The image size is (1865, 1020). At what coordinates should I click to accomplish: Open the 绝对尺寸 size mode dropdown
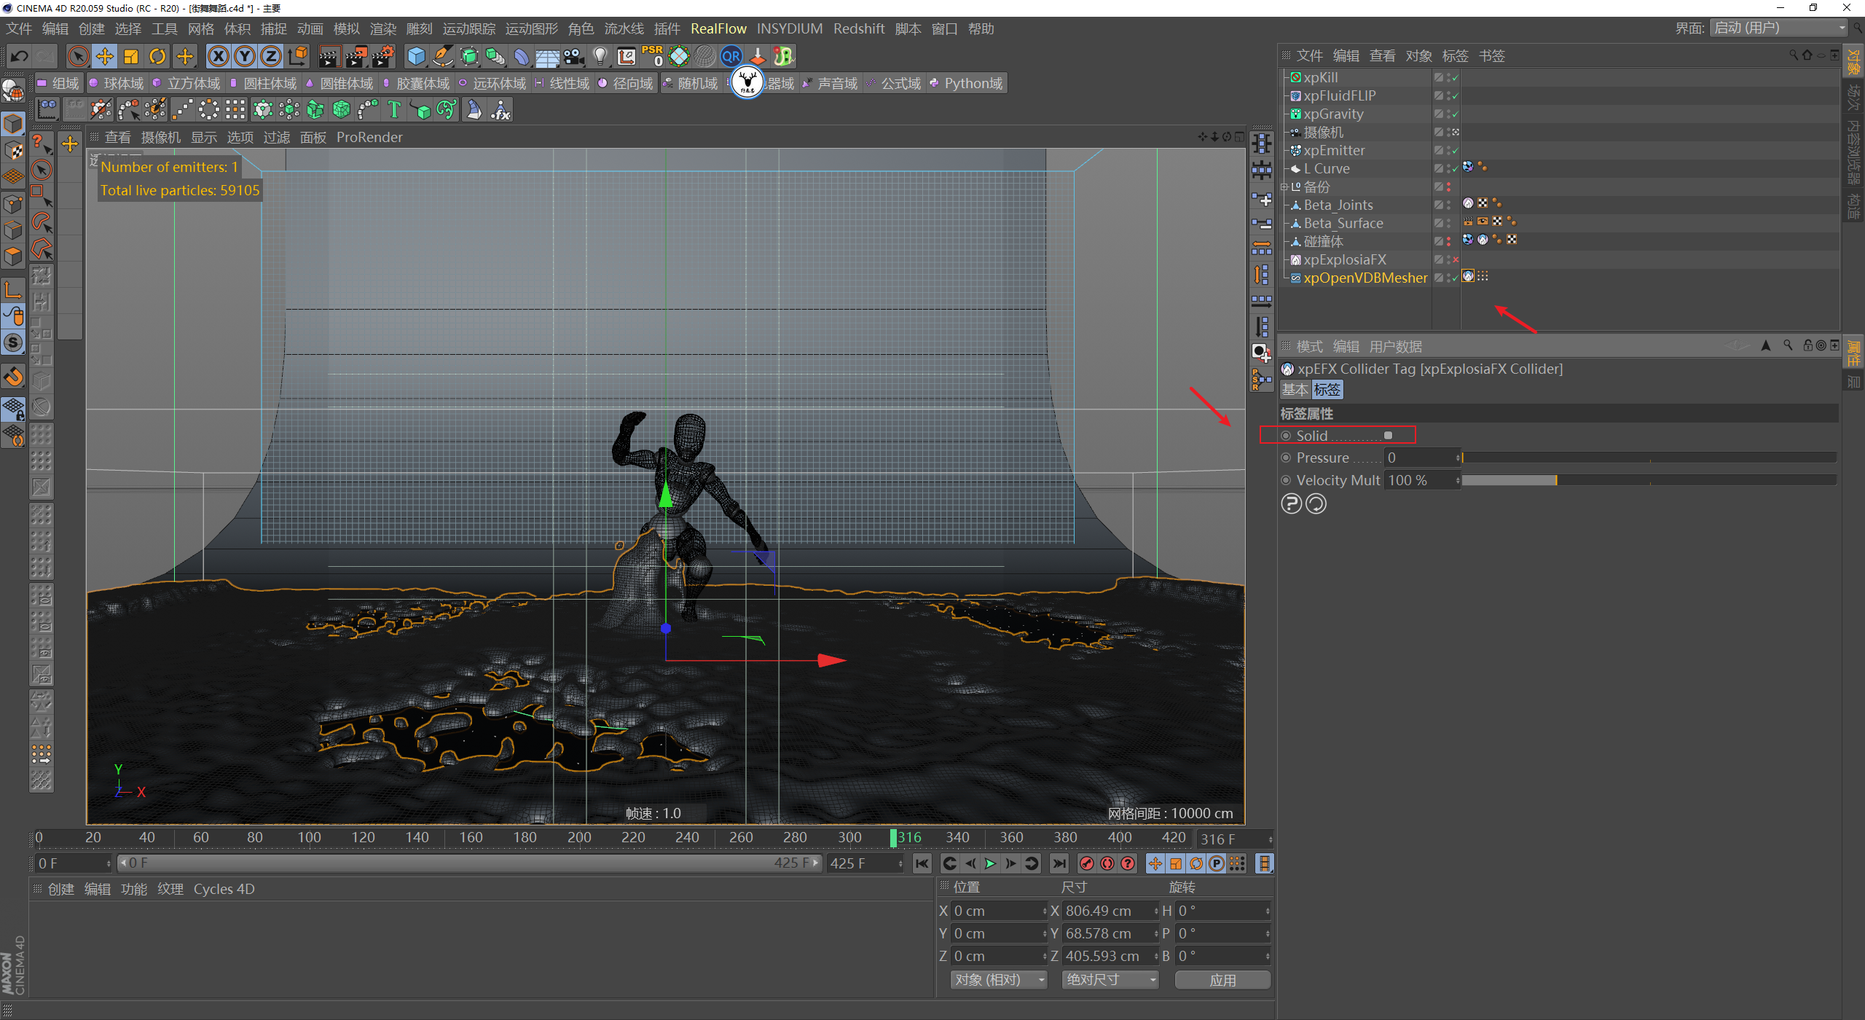pyautogui.click(x=1110, y=980)
